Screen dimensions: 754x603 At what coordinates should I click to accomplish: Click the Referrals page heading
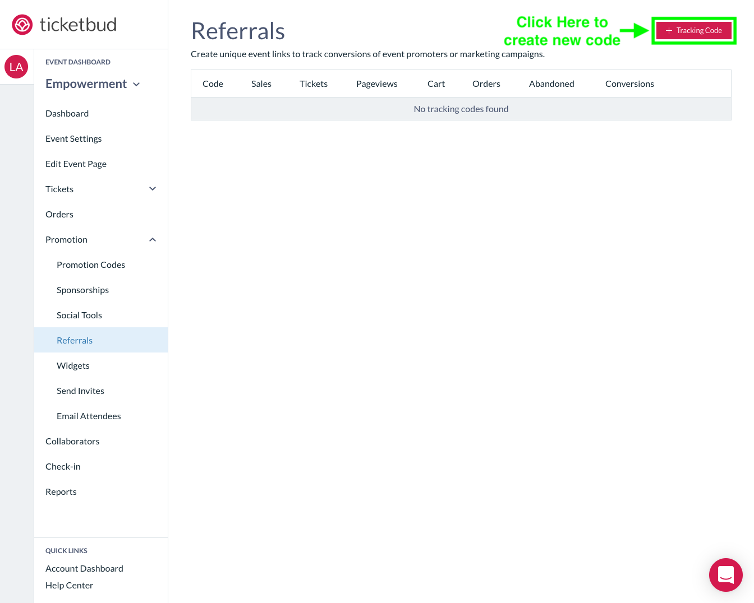pos(238,31)
